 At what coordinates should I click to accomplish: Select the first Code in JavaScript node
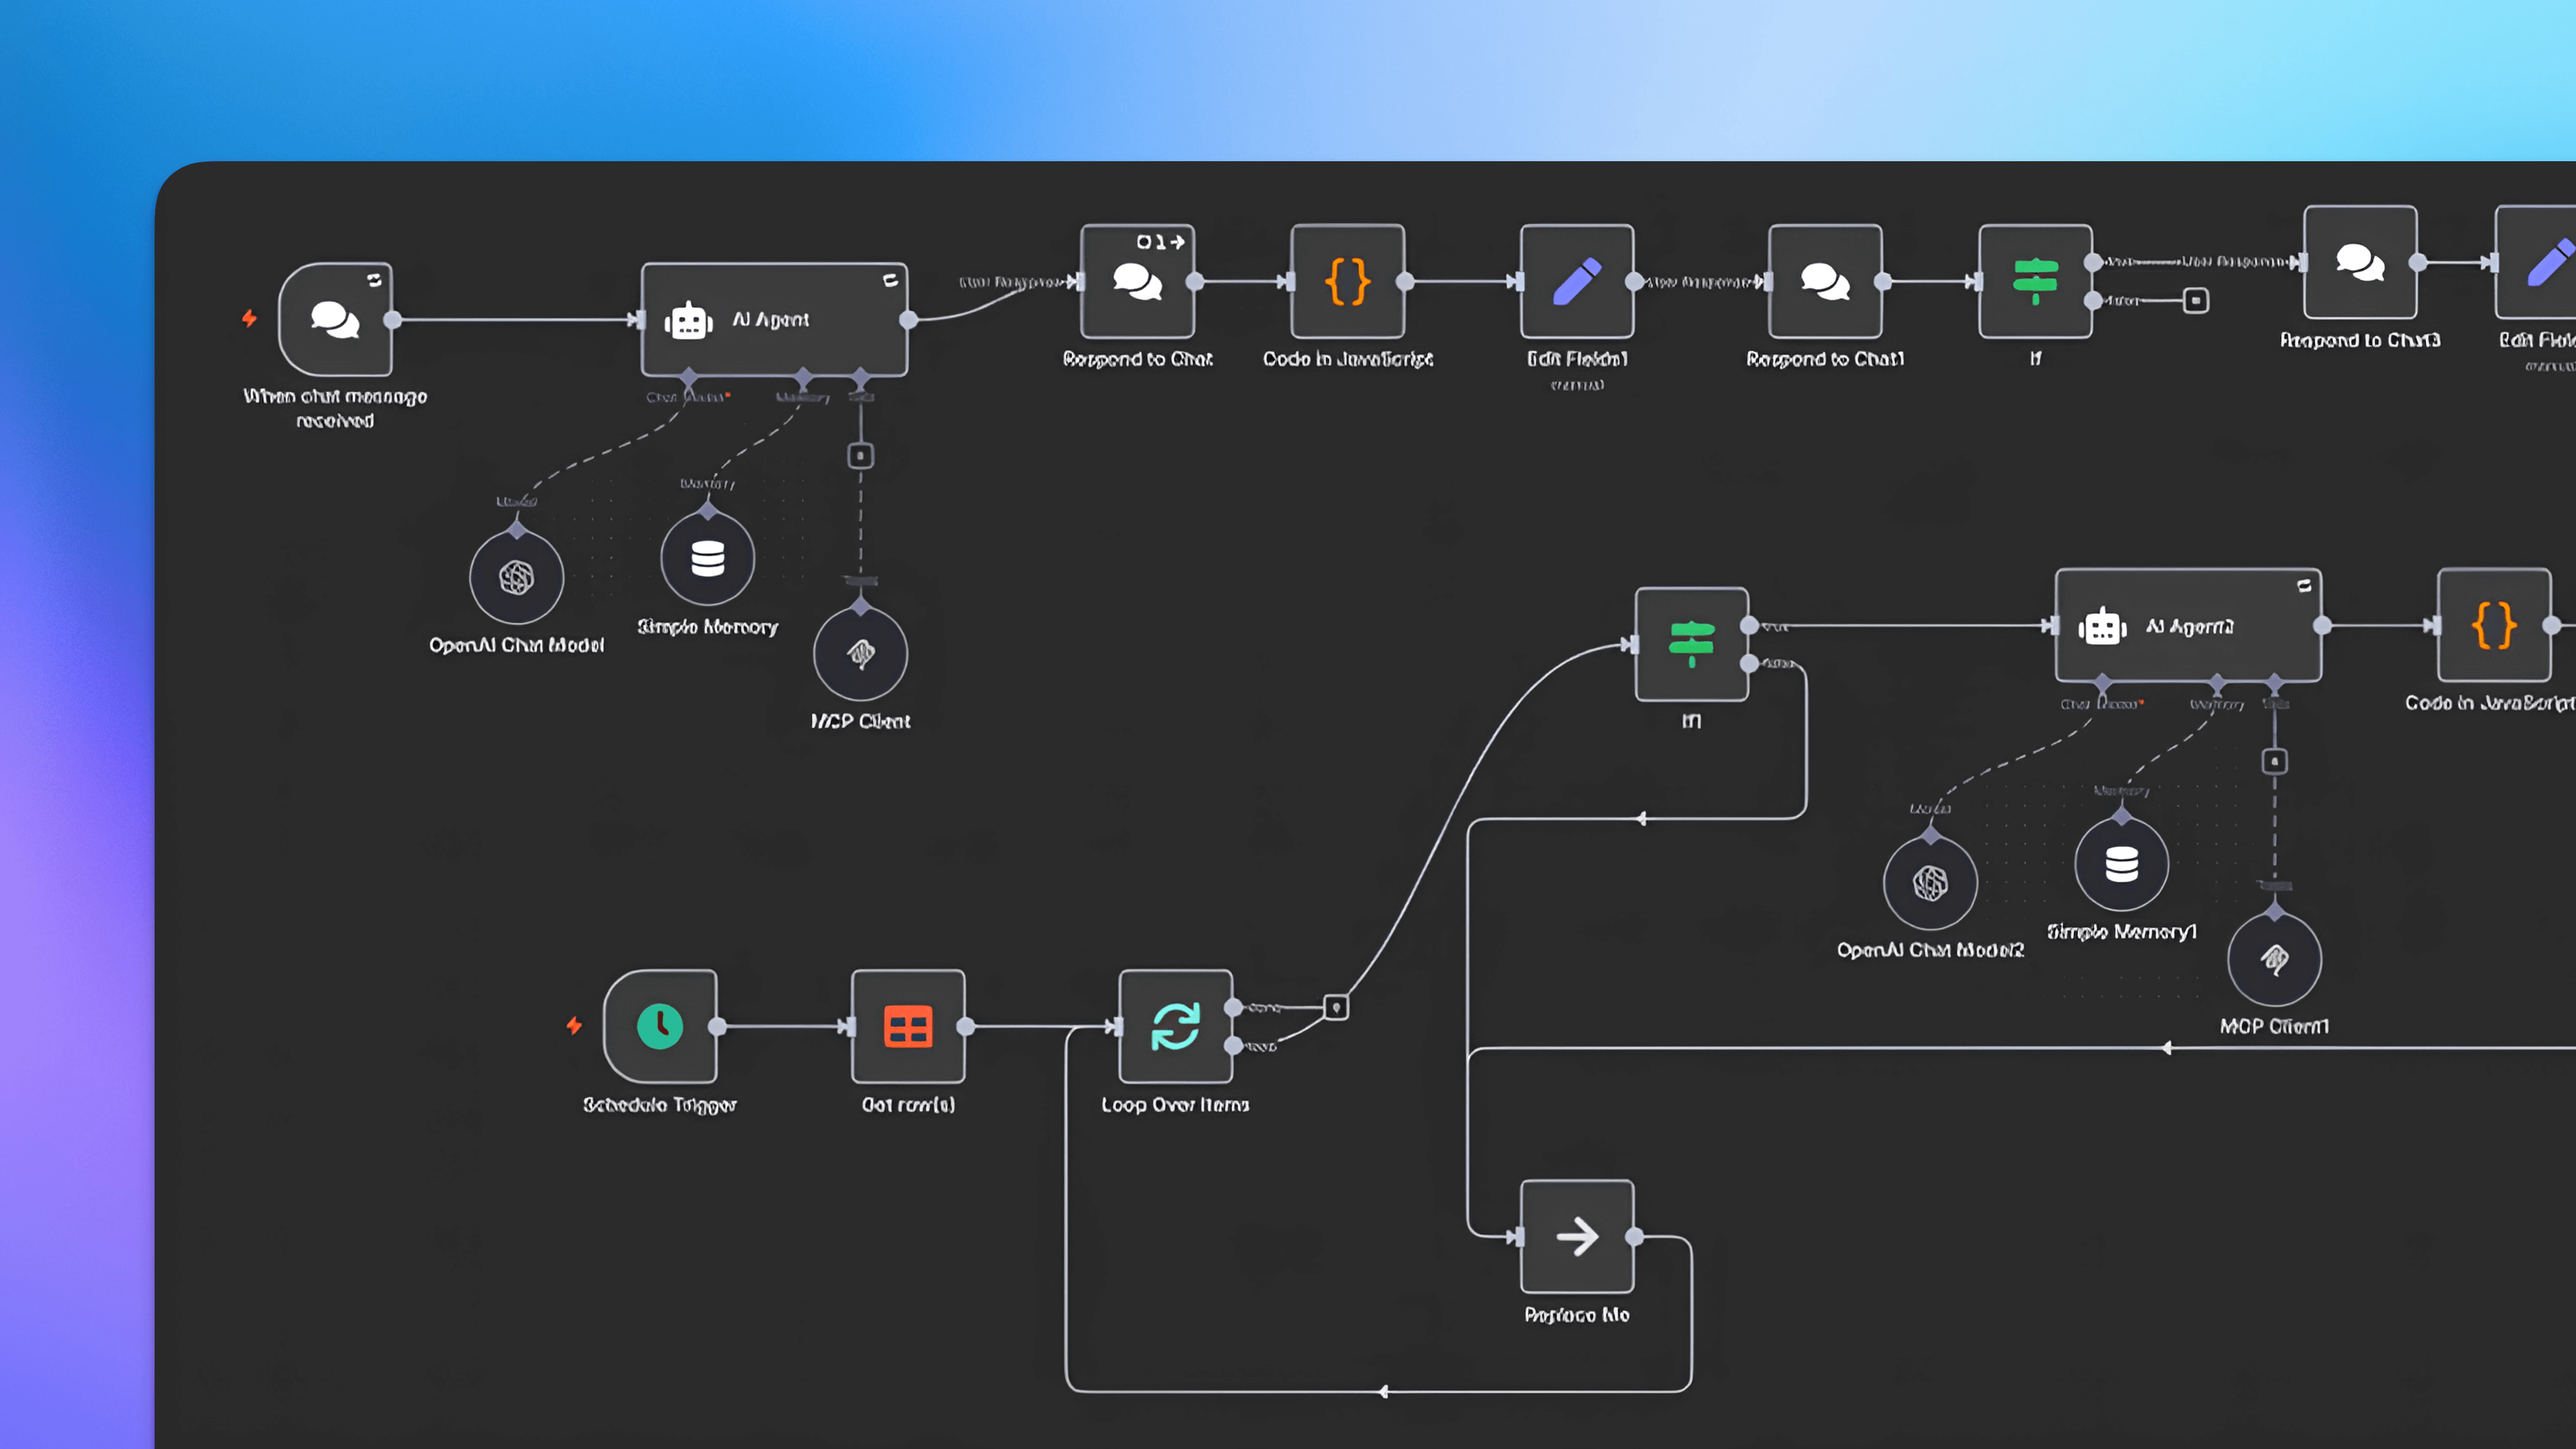point(1347,281)
